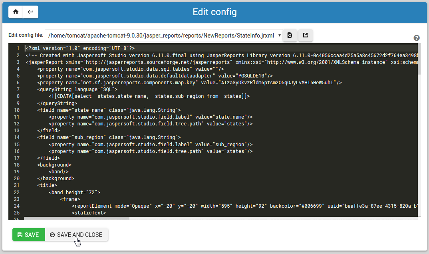Open file in new window icon
Screen dimensions: 429x254
[x=305, y=35]
